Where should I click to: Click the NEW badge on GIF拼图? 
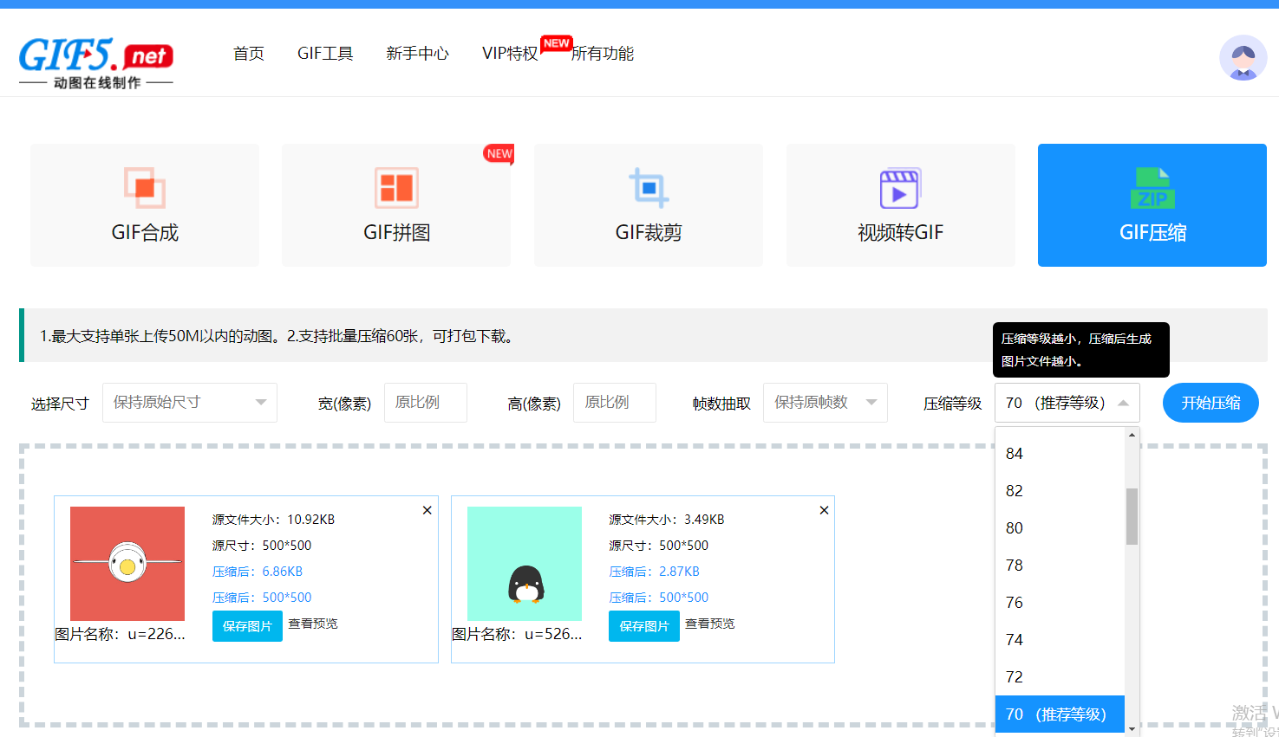tap(499, 153)
